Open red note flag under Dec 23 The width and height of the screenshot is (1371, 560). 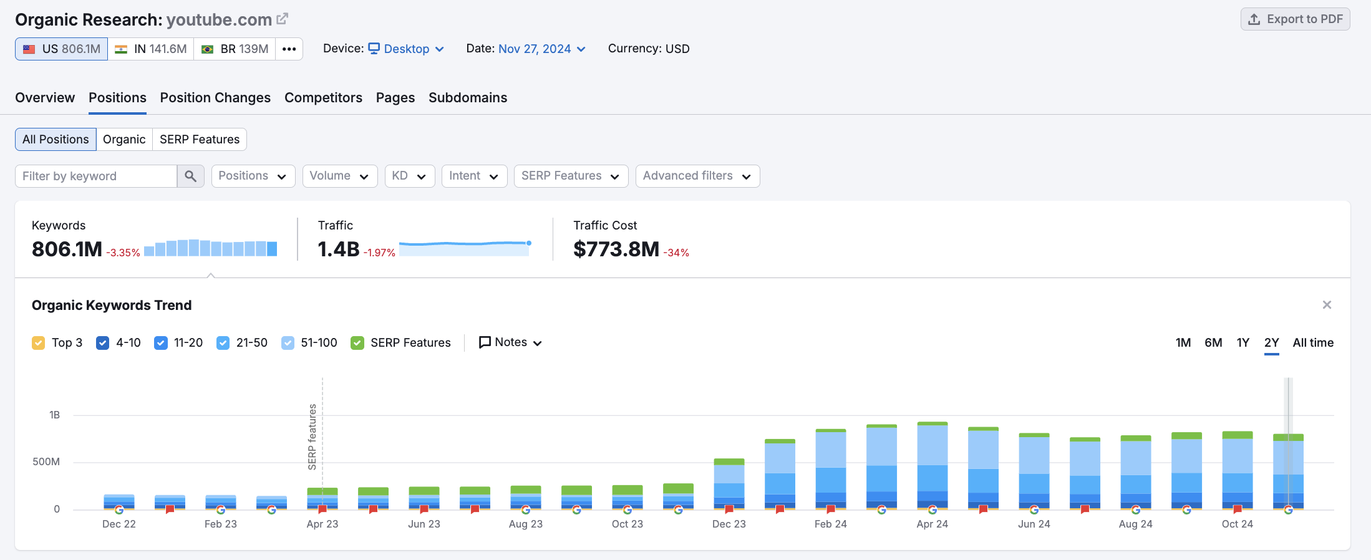(x=729, y=509)
